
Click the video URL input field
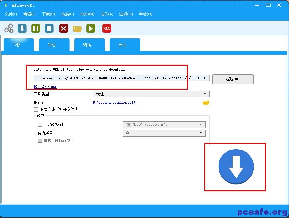tap(122, 78)
